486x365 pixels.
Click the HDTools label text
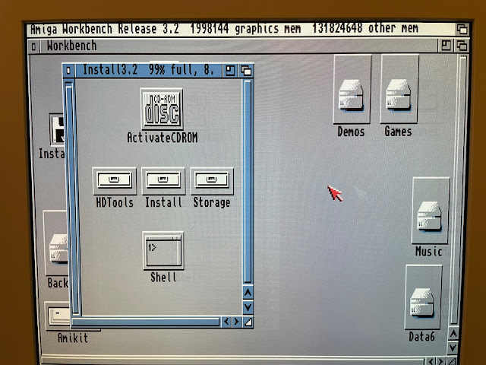115,203
